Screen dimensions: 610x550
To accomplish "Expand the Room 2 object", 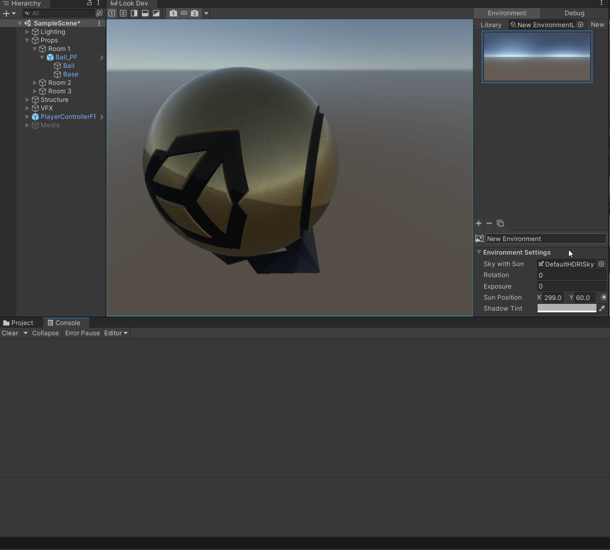I will [x=35, y=83].
